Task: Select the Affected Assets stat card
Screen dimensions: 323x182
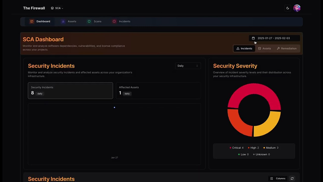Action: [x=158, y=90]
